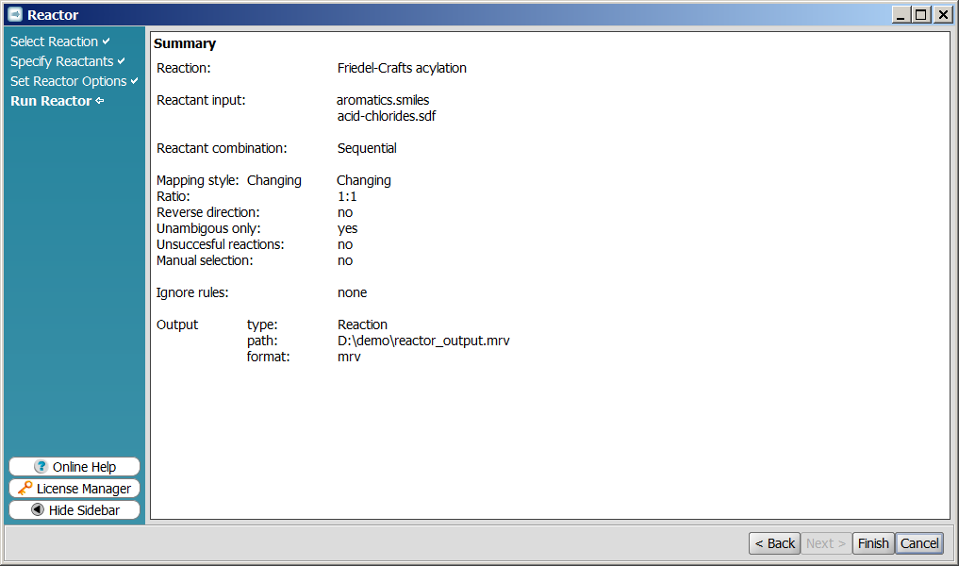Close the Reactor window
Screen dimensions: 959x566
tap(942, 14)
